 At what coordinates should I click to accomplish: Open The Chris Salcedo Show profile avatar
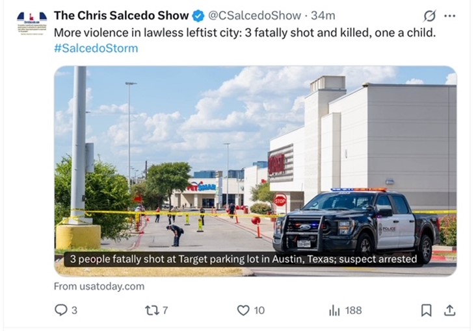pos(32,23)
